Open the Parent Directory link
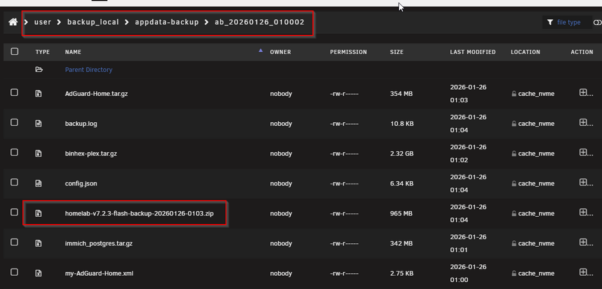 (x=88, y=70)
